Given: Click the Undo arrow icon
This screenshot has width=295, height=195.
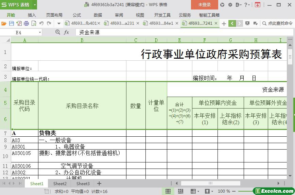Looking at the screenshot, I should [x=41, y=23].
